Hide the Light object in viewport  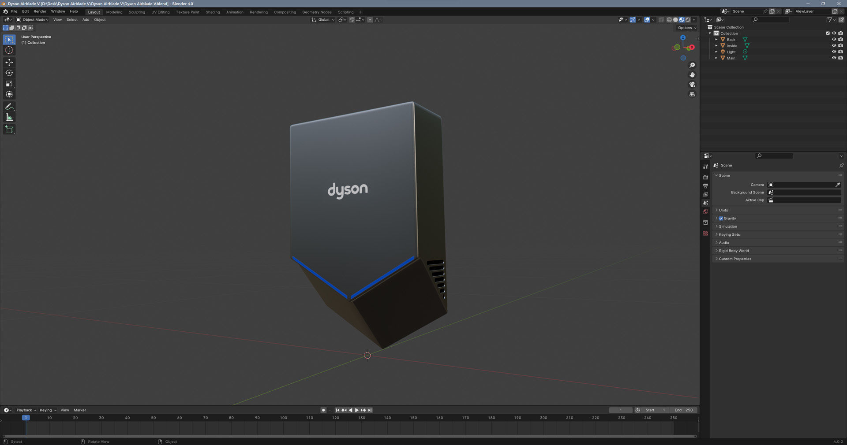coord(834,52)
